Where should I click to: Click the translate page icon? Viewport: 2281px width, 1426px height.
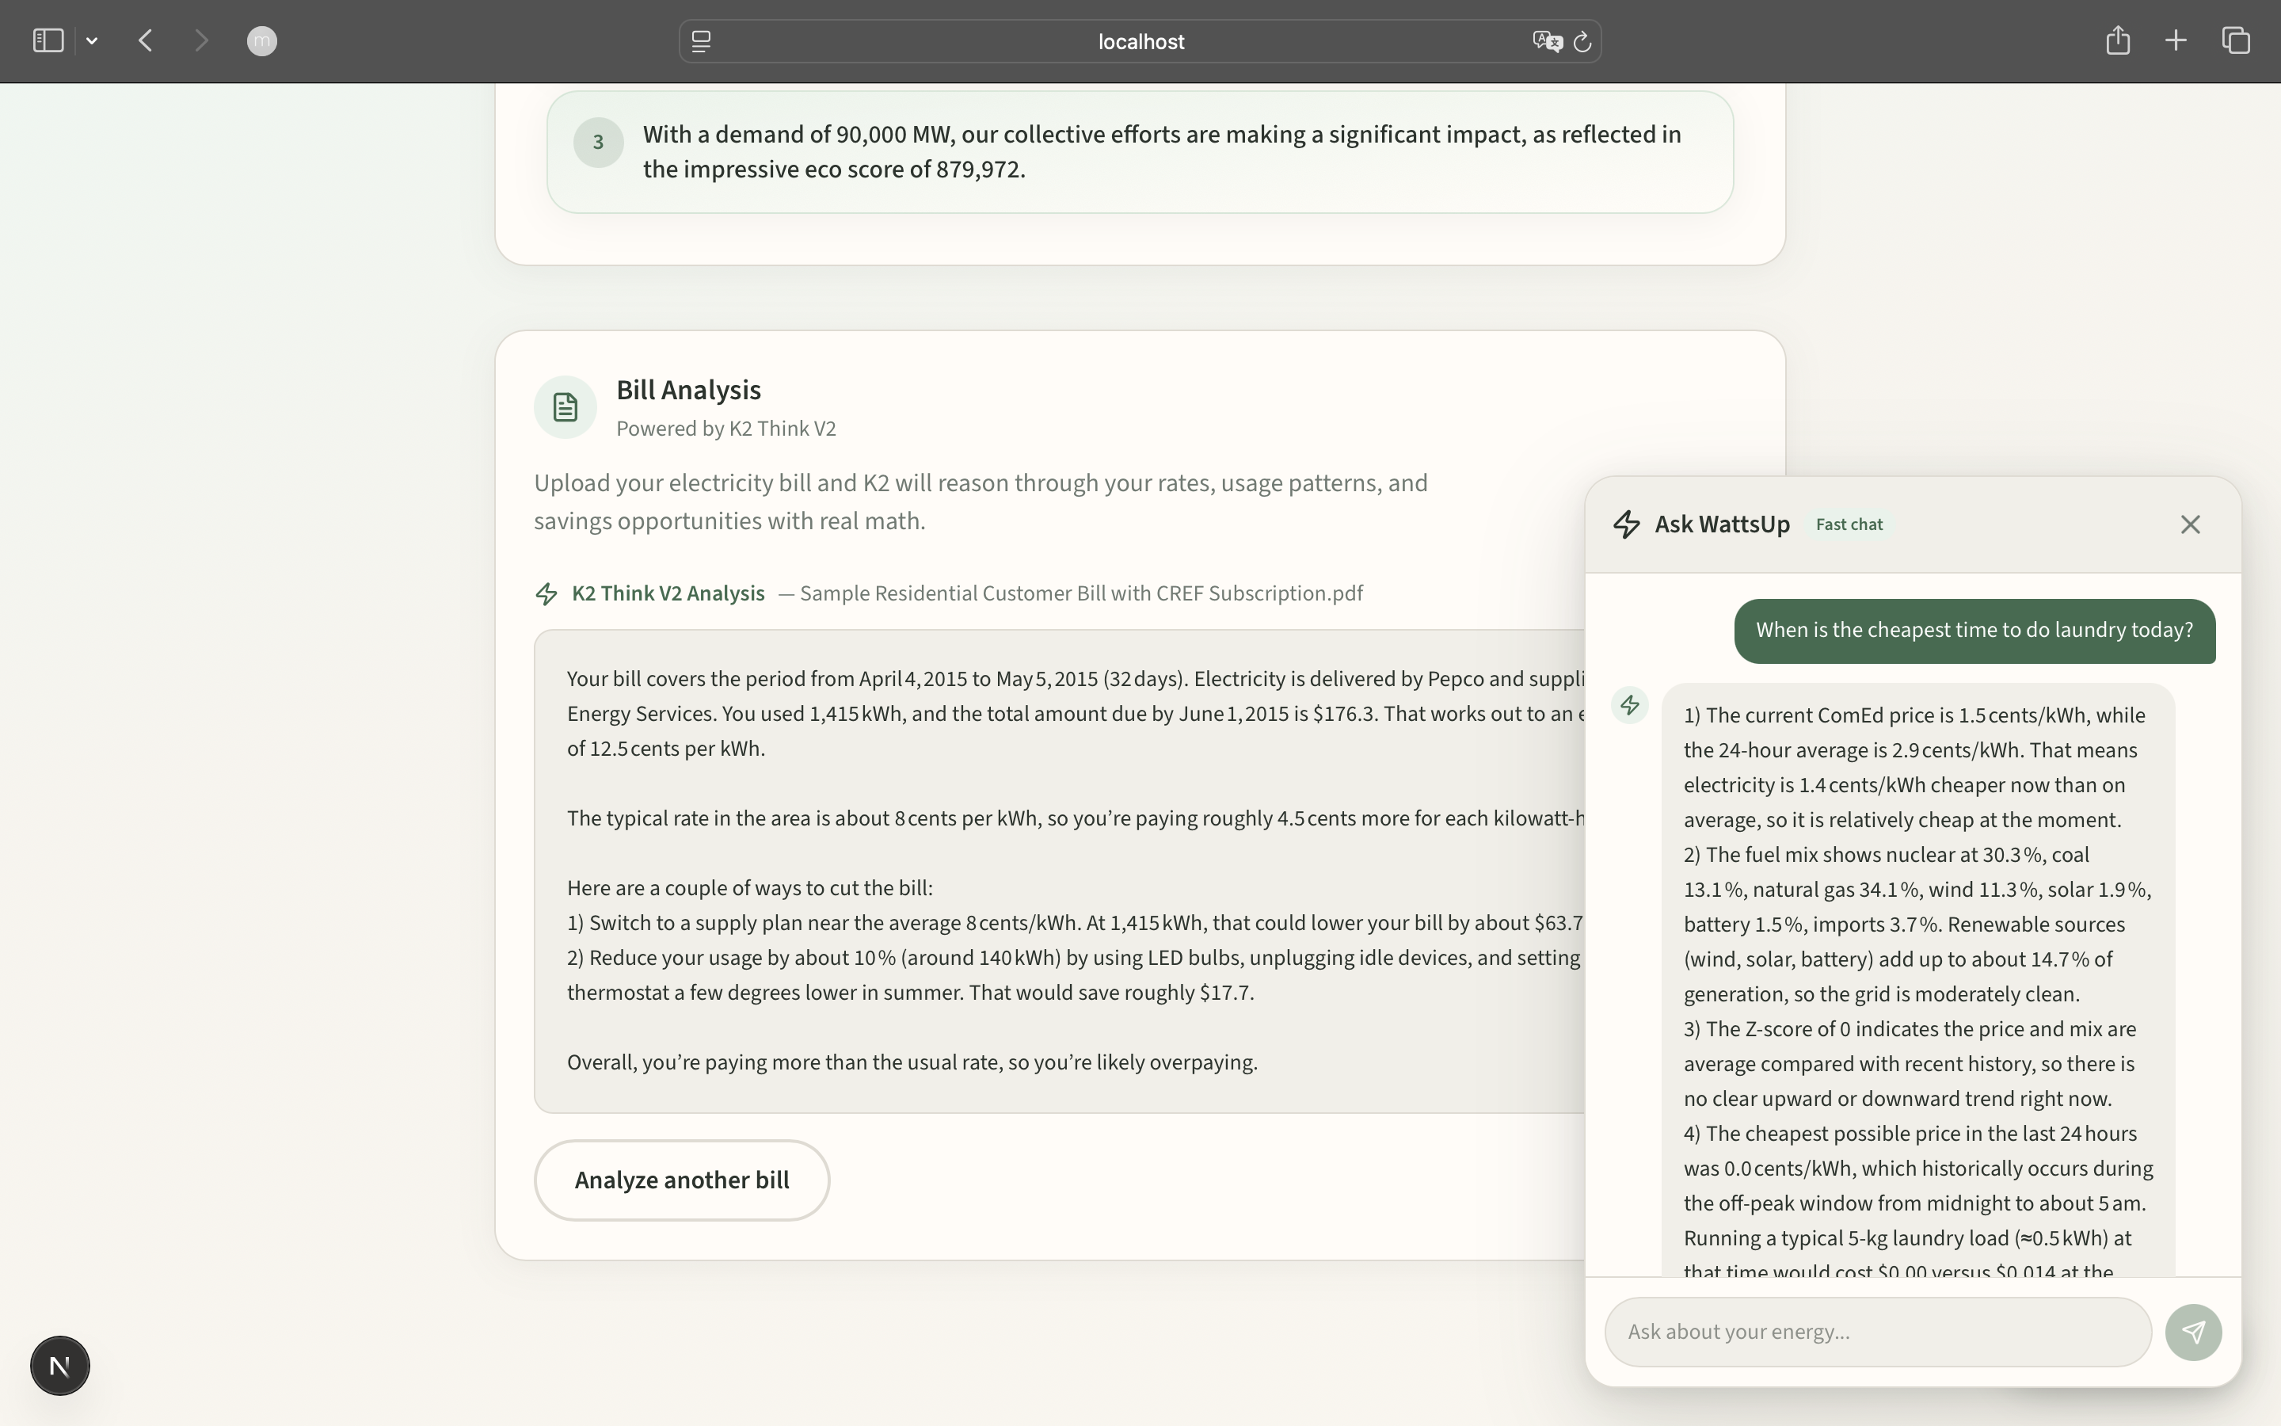pyautogui.click(x=1546, y=41)
